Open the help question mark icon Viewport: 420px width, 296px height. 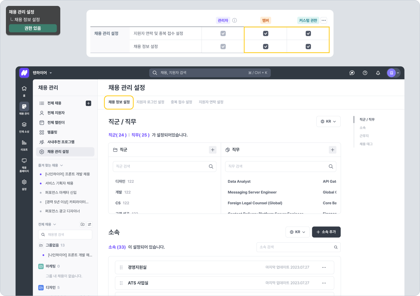pos(365,73)
